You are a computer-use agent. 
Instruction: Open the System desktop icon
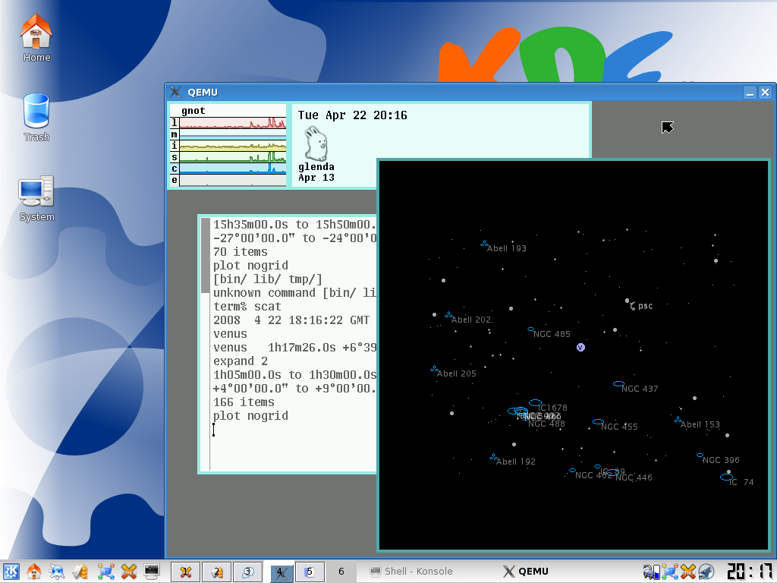(36, 198)
